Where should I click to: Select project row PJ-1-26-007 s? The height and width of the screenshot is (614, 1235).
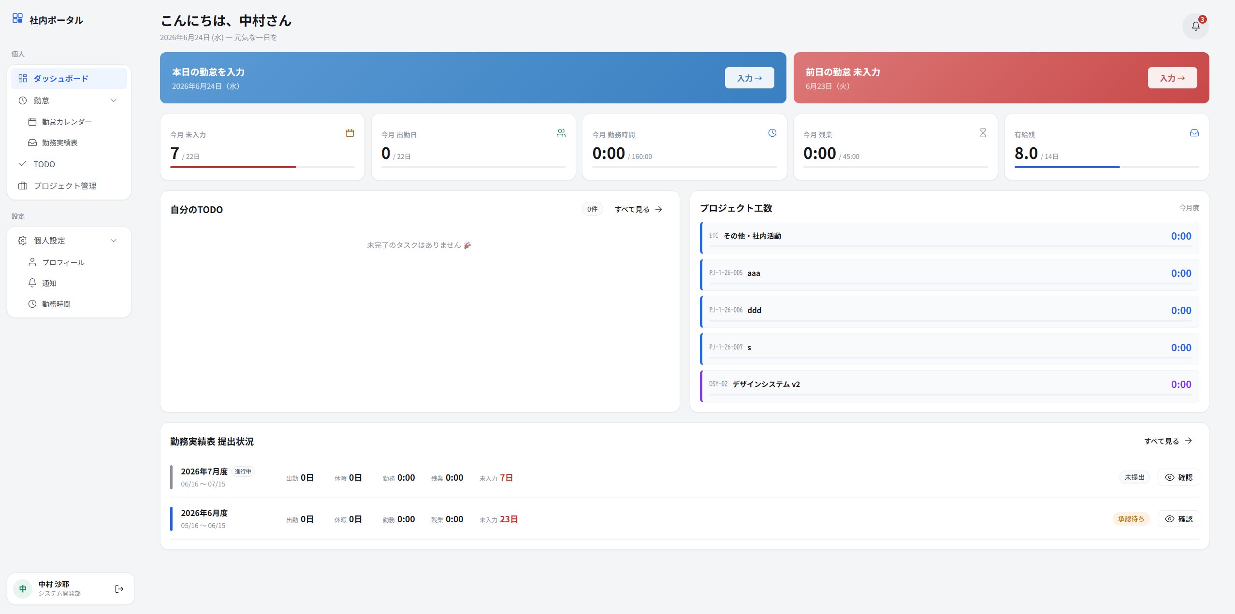(949, 349)
